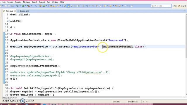Open the Debug button dropdown arrow
Screen dimensions: 187x105
tap(20, 6)
